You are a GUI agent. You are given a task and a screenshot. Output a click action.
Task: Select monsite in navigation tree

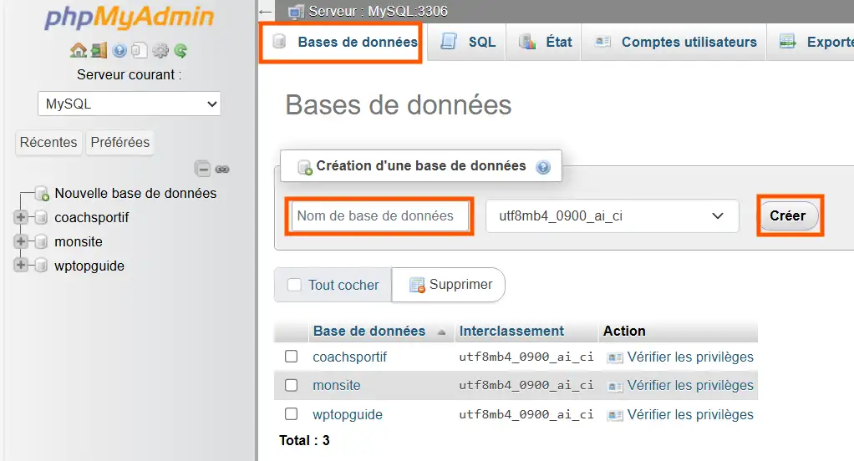(x=79, y=241)
